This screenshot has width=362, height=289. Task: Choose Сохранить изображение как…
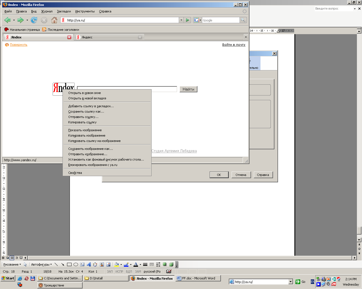[107, 149]
